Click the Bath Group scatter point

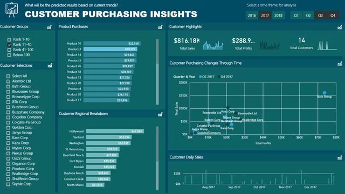325,93
